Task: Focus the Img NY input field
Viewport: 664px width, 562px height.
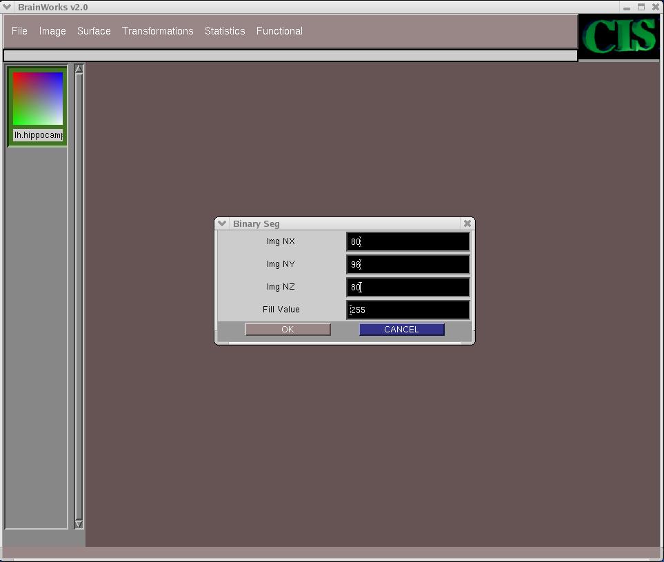Action: (408, 264)
